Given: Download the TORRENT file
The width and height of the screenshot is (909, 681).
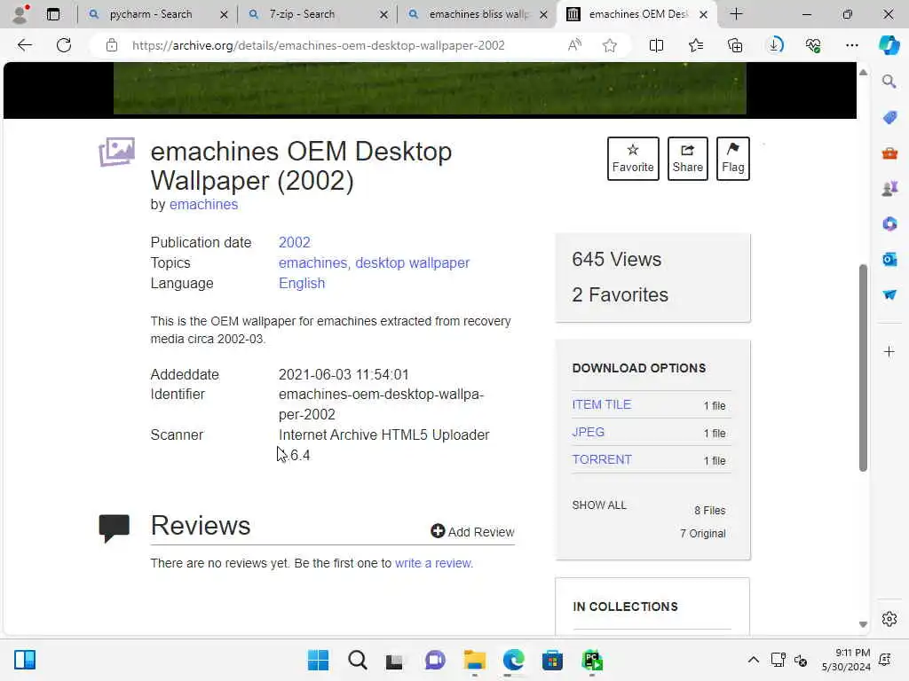Looking at the screenshot, I should click(602, 460).
